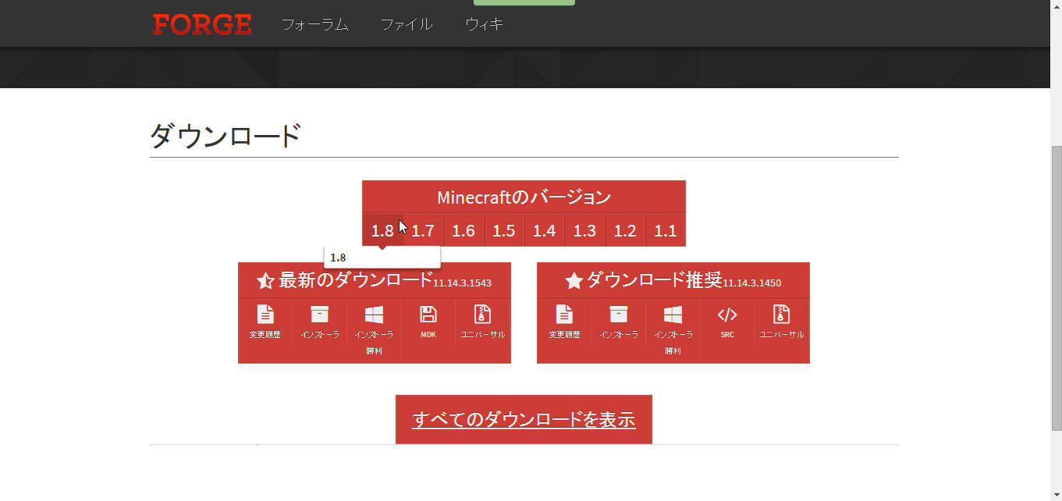Open the ウィキ menu item
1062x501 pixels.
point(484,24)
